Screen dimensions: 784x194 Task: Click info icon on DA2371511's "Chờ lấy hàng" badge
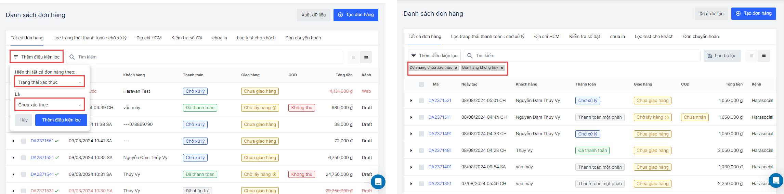(x=666, y=117)
